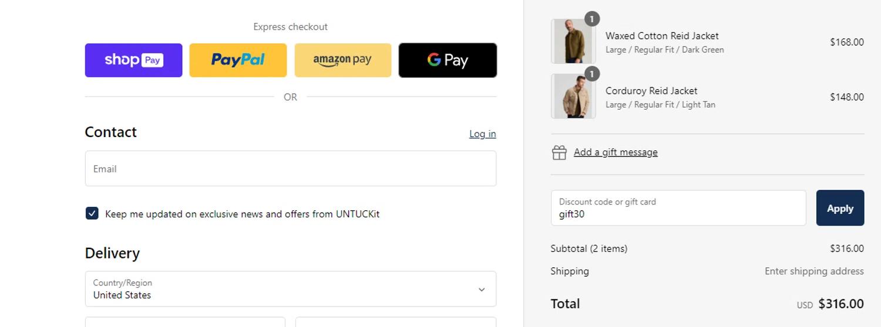Image resolution: width=881 pixels, height=327 pixels.
Task: Uncheck the UNTUCKit news and offers checkbox
Action: point(92,213)
